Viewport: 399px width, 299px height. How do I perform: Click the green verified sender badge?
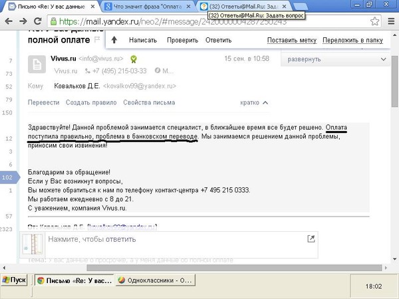[134, 59]
